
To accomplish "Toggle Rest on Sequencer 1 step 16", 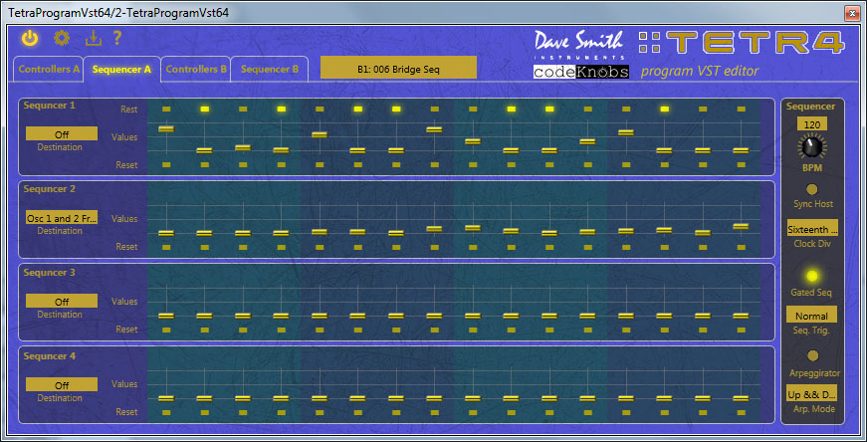I will pos(741,109).
